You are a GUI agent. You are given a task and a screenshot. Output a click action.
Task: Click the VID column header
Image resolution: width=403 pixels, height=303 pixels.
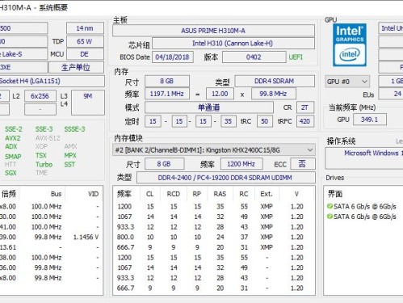click(x=94, y=194)
